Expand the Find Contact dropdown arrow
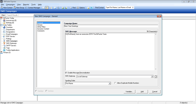 pos(133,8)
